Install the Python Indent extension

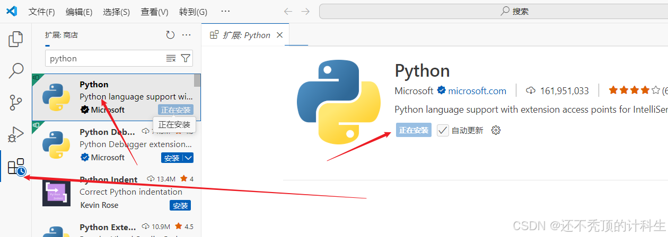(x=180, y=205)
